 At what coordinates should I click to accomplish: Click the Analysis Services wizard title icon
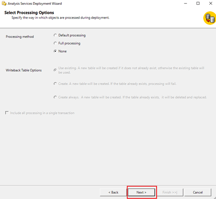click(x=4, y=3)
